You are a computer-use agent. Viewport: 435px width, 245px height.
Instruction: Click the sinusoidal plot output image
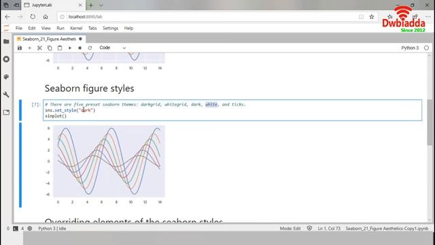(105, 165)
